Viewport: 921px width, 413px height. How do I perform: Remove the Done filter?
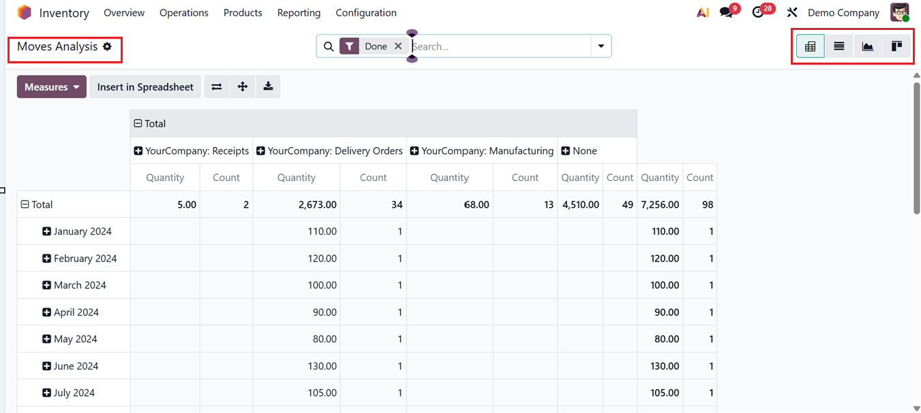click(398, 46)
